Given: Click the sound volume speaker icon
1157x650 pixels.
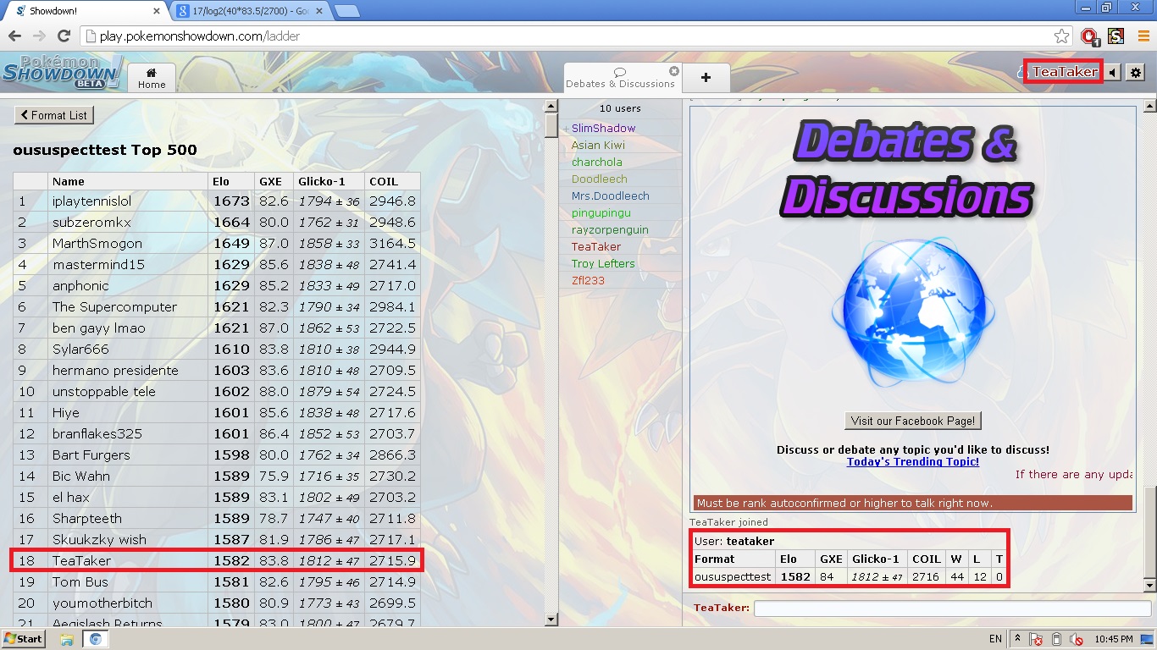Looking at the screenshot, I should coord(1113,73).
